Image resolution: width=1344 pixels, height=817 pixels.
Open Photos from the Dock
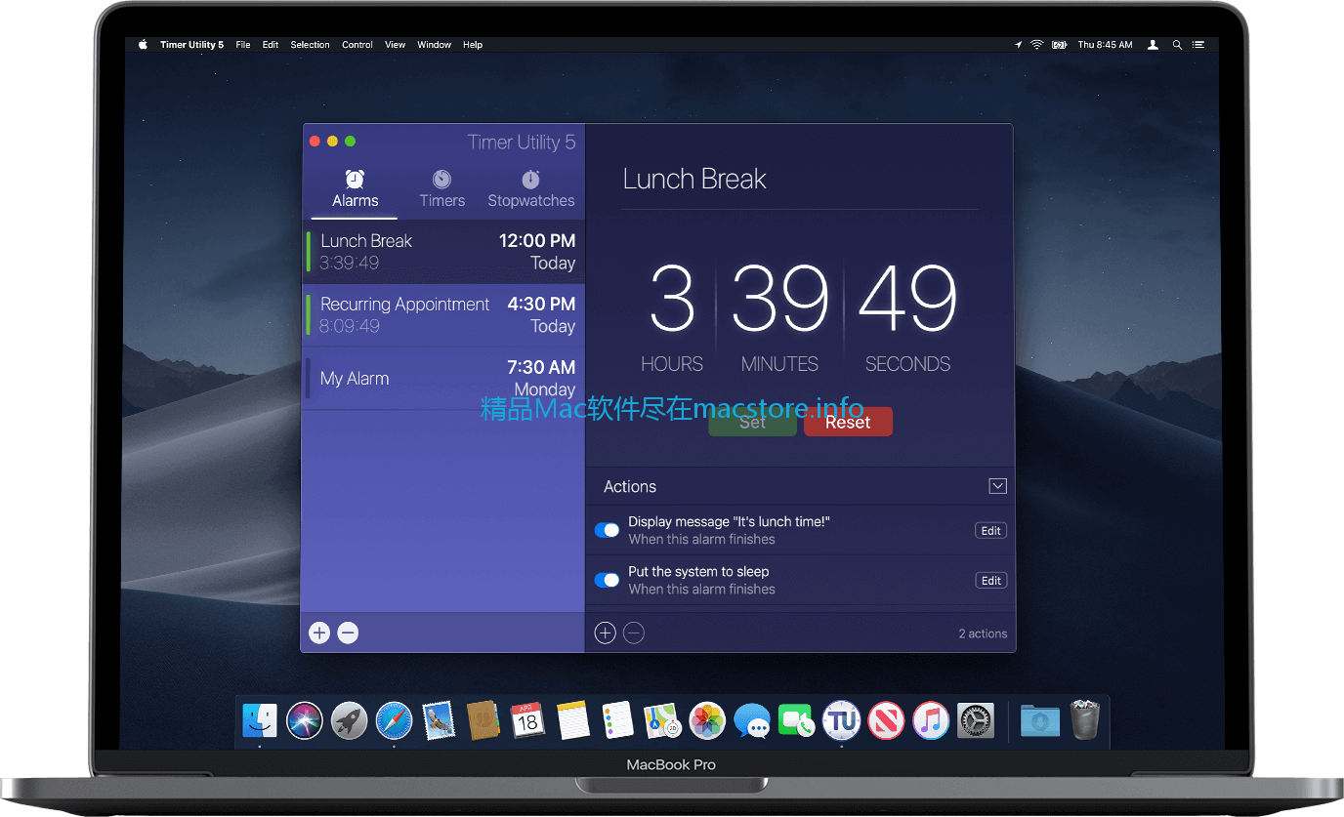coord(707,720)
